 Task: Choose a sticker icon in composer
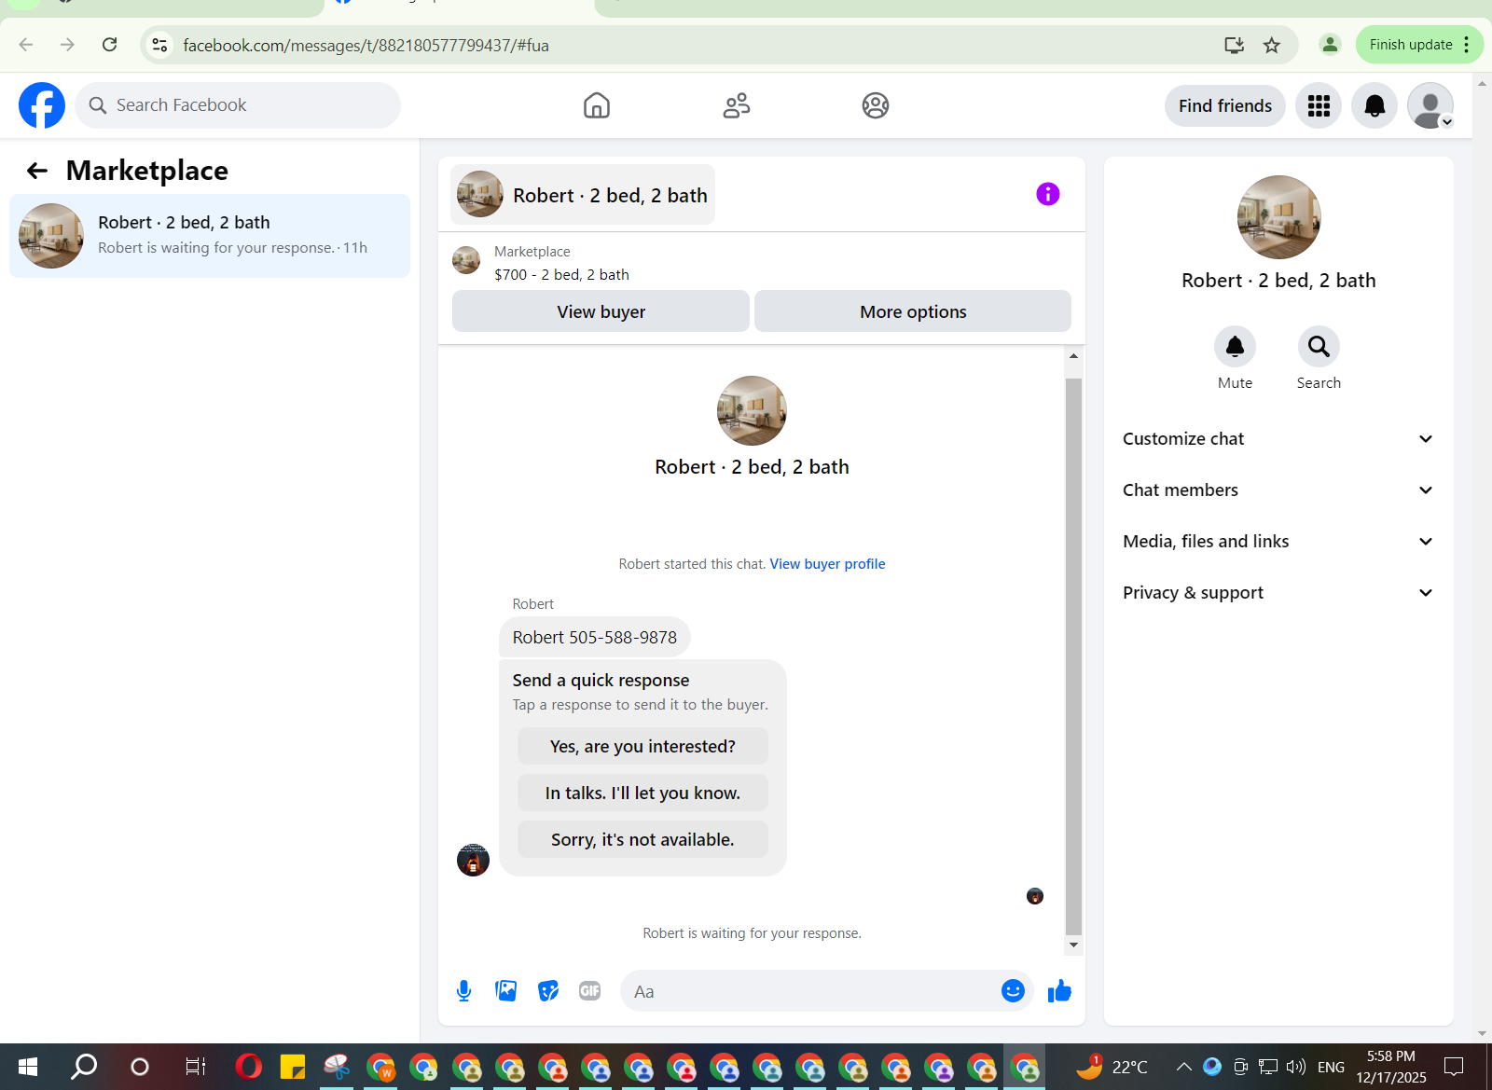(x=548, y=991)
